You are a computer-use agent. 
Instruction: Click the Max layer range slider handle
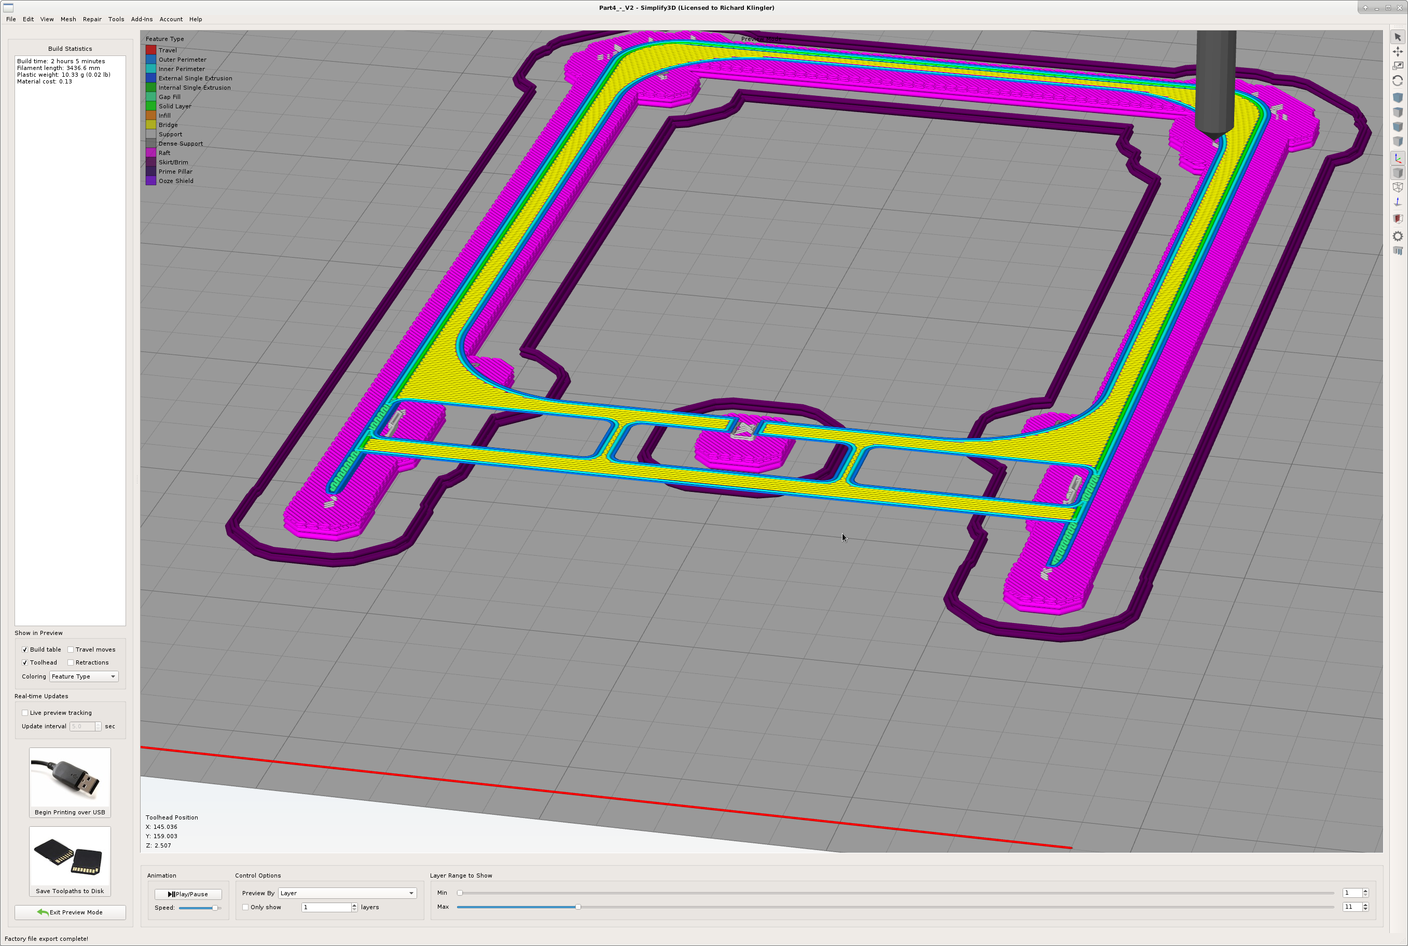[x=578, y=907]
